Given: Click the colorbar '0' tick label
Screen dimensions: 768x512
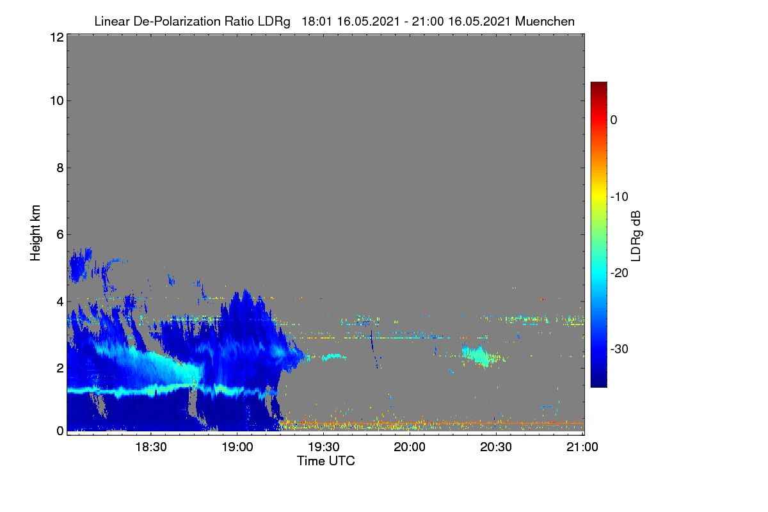Looking at the screenshot, I should pos(614,120).
